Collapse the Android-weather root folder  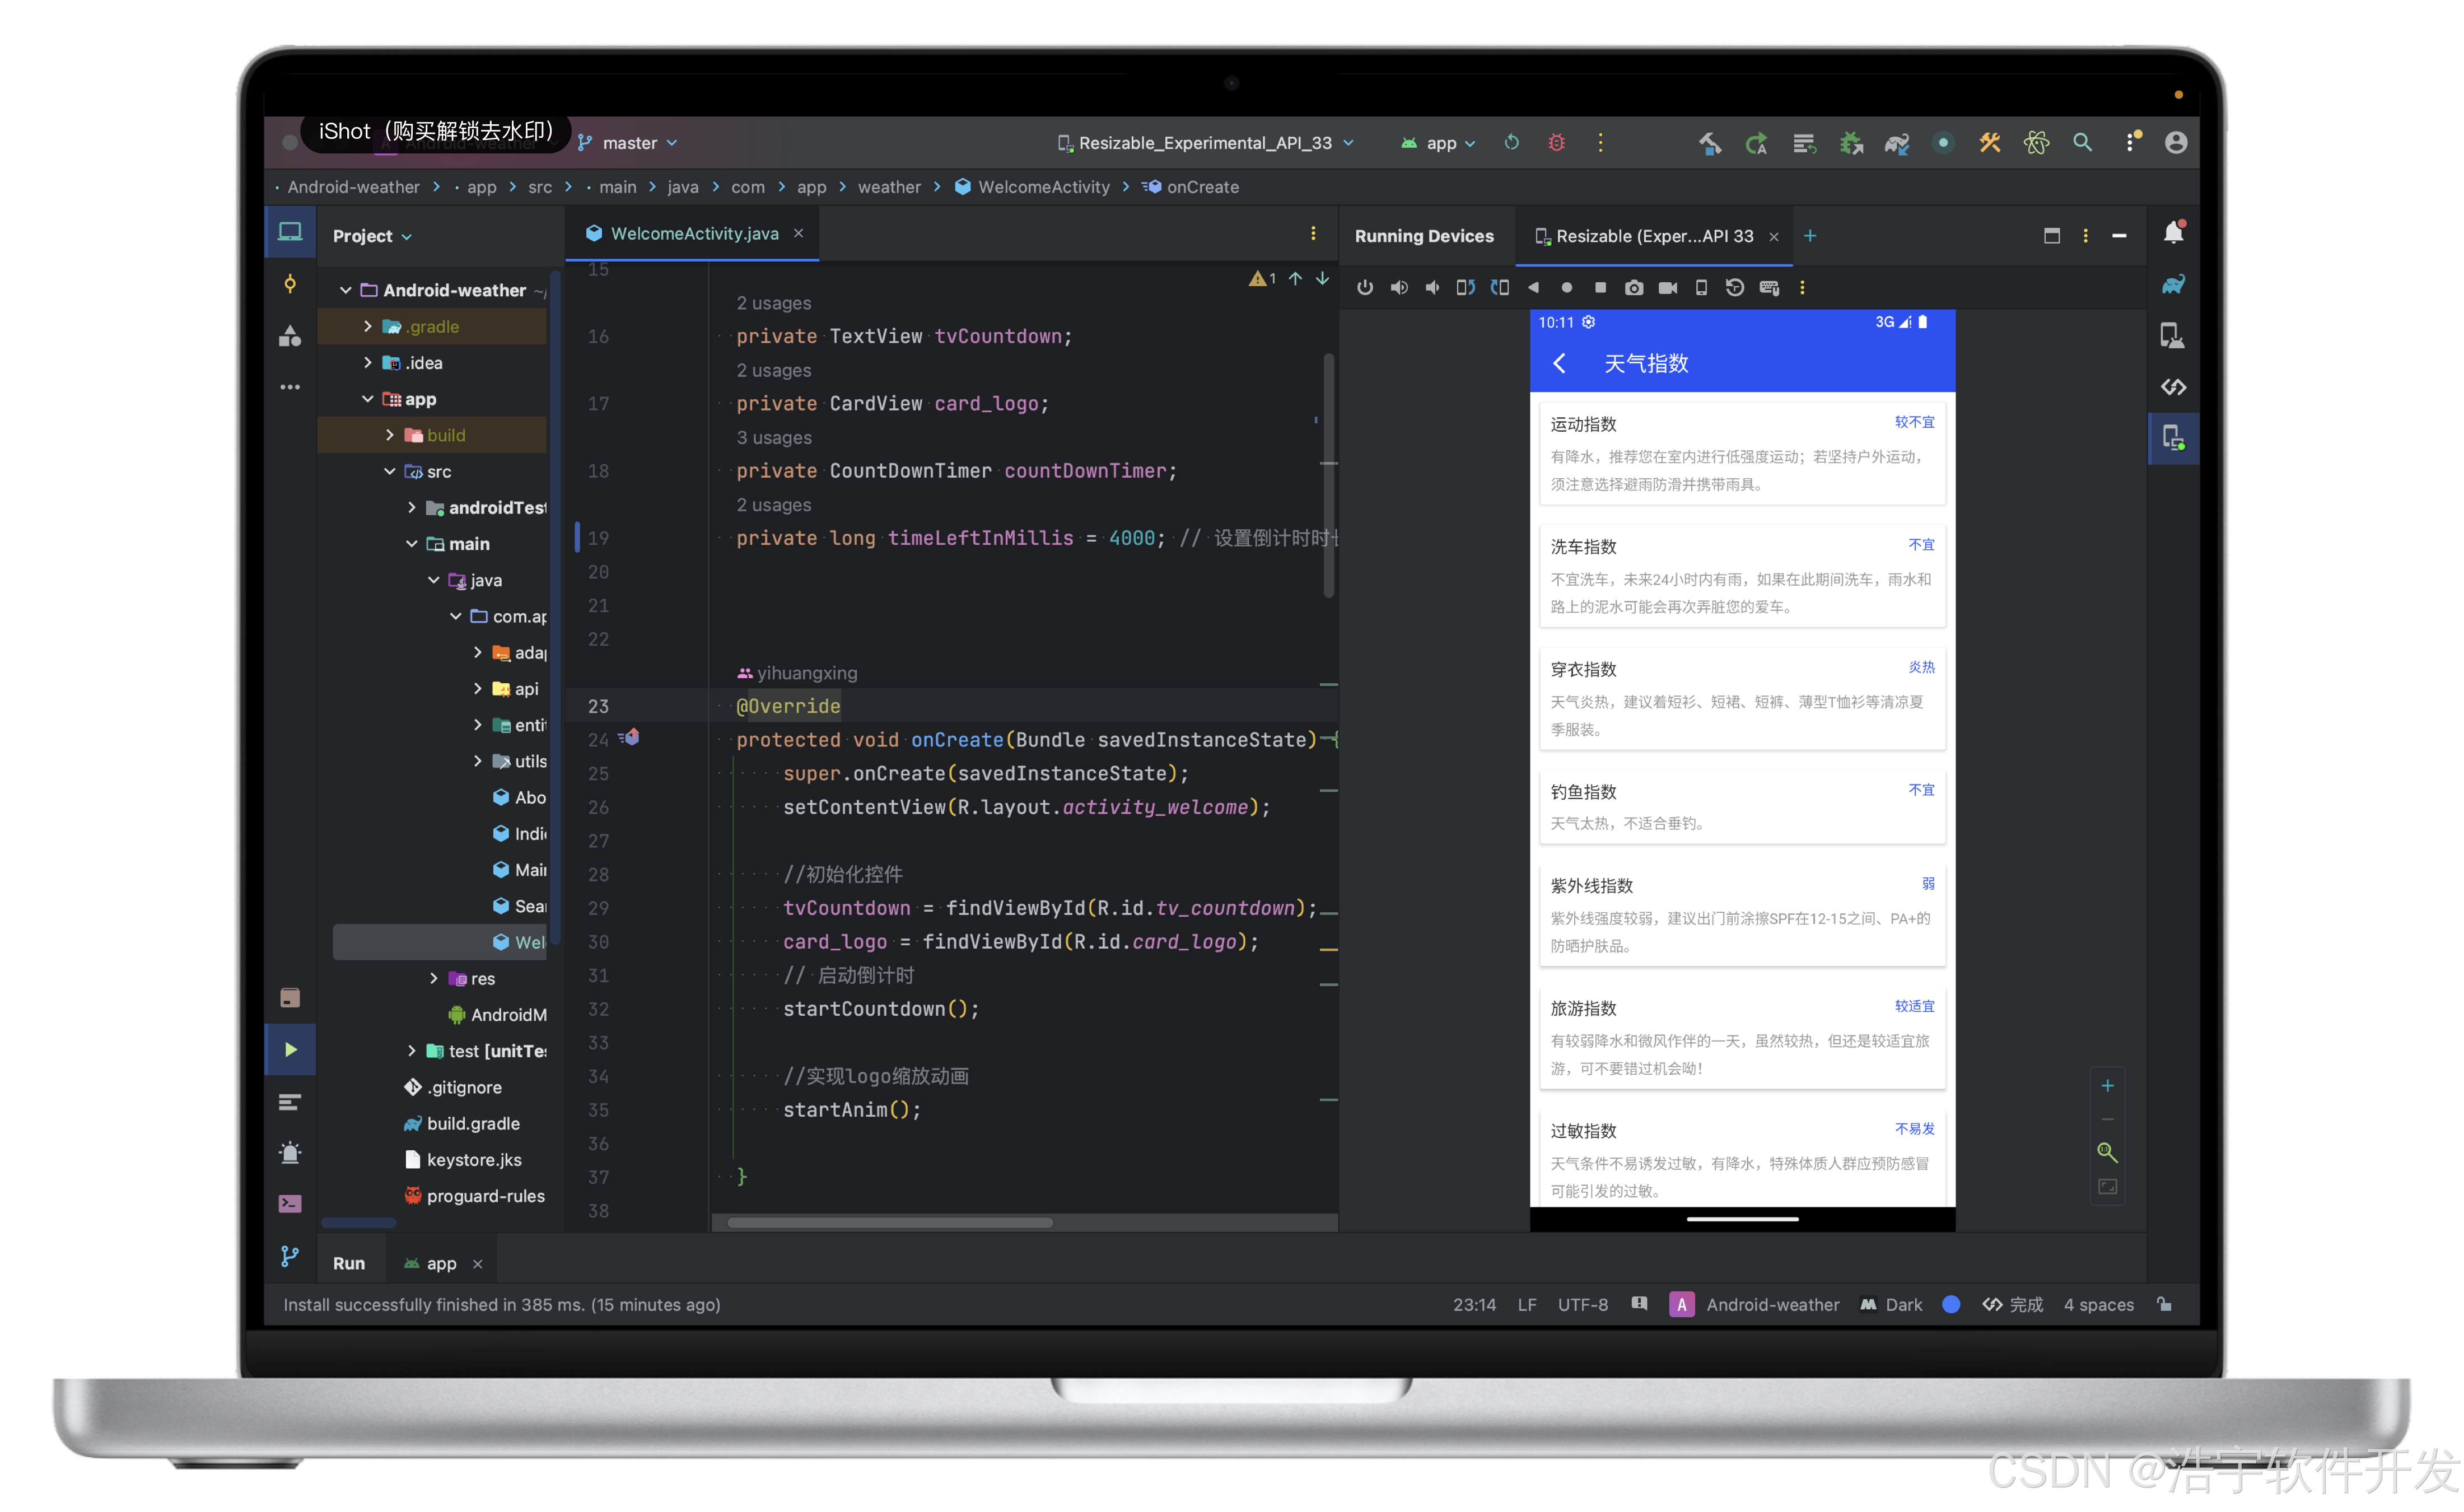click(x=345, y=290)
